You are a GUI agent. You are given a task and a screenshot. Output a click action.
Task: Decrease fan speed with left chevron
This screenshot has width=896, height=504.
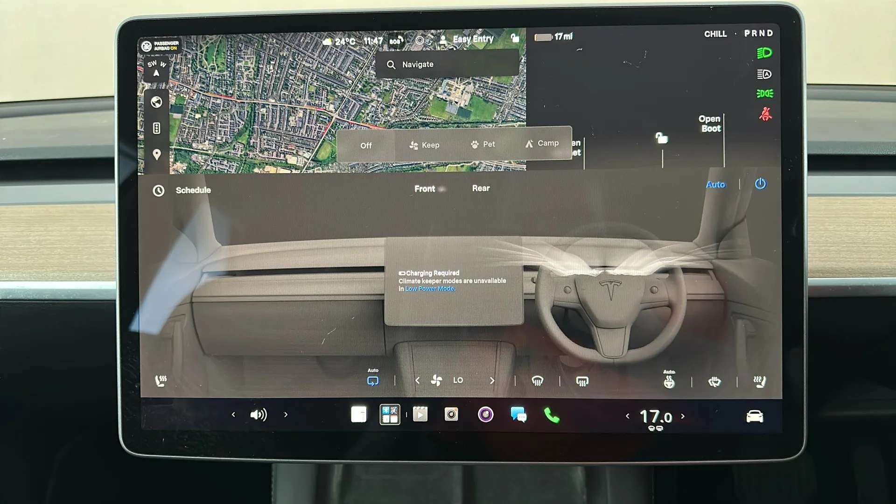pos(417,381)
